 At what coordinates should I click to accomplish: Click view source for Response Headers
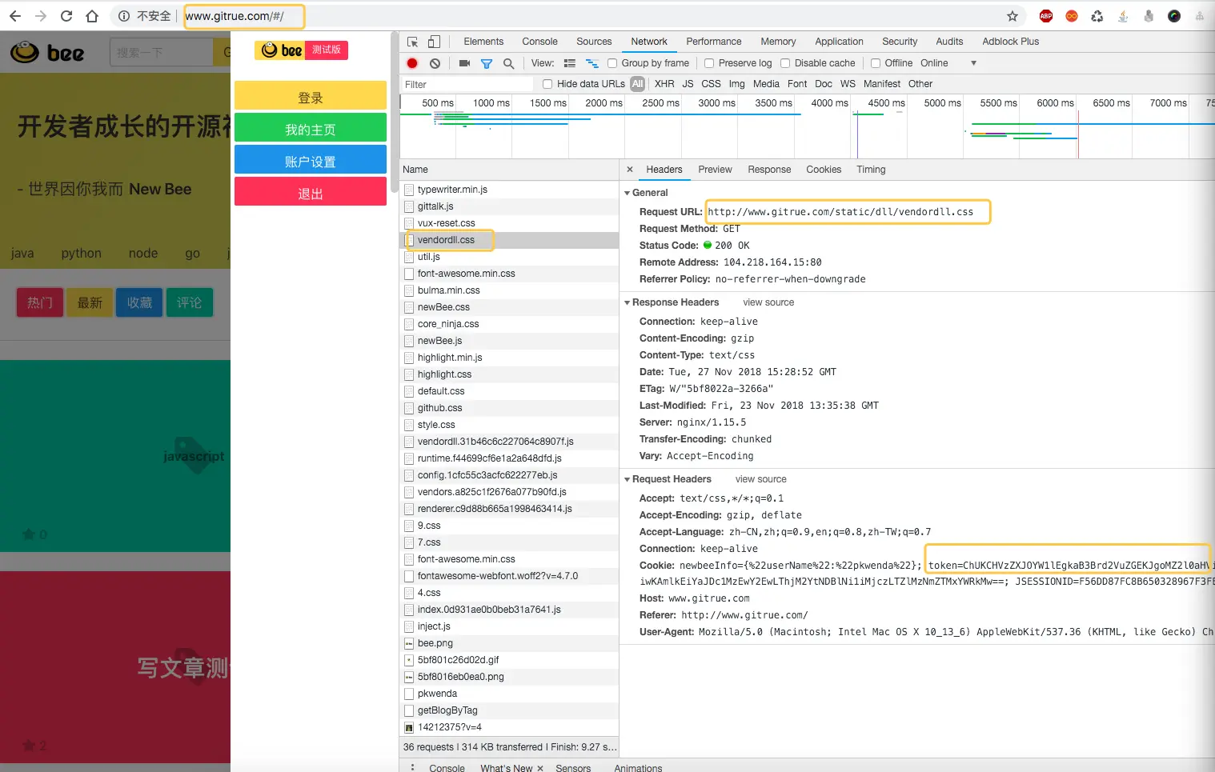[768, 302]
